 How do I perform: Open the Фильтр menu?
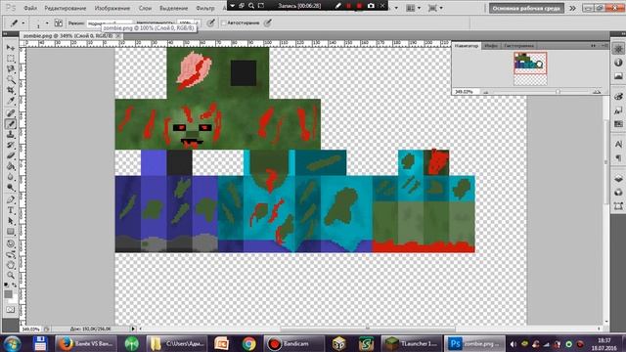point(205,8)
